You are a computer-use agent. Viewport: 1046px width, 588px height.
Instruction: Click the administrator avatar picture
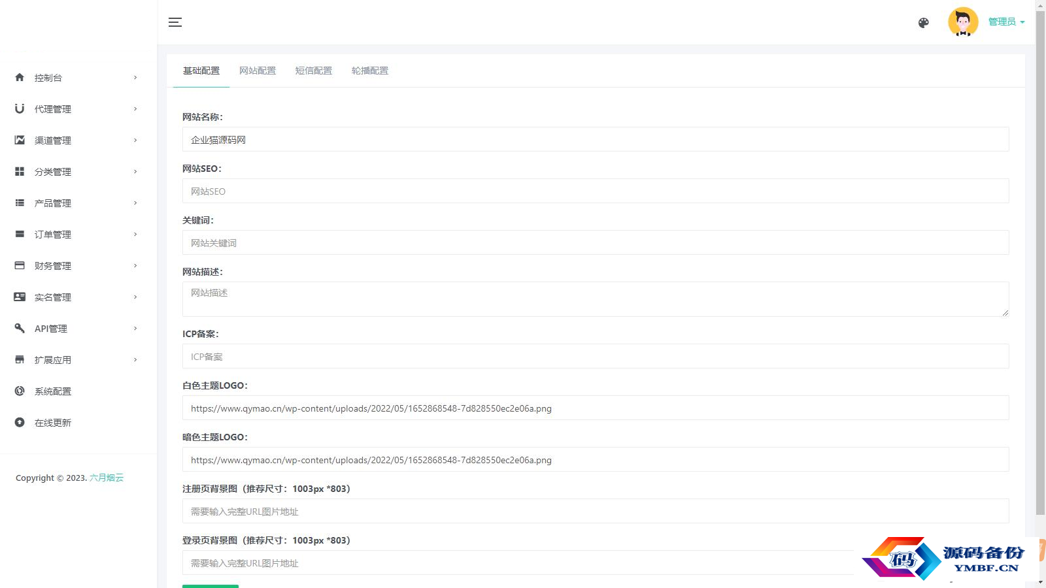[963, 22]
